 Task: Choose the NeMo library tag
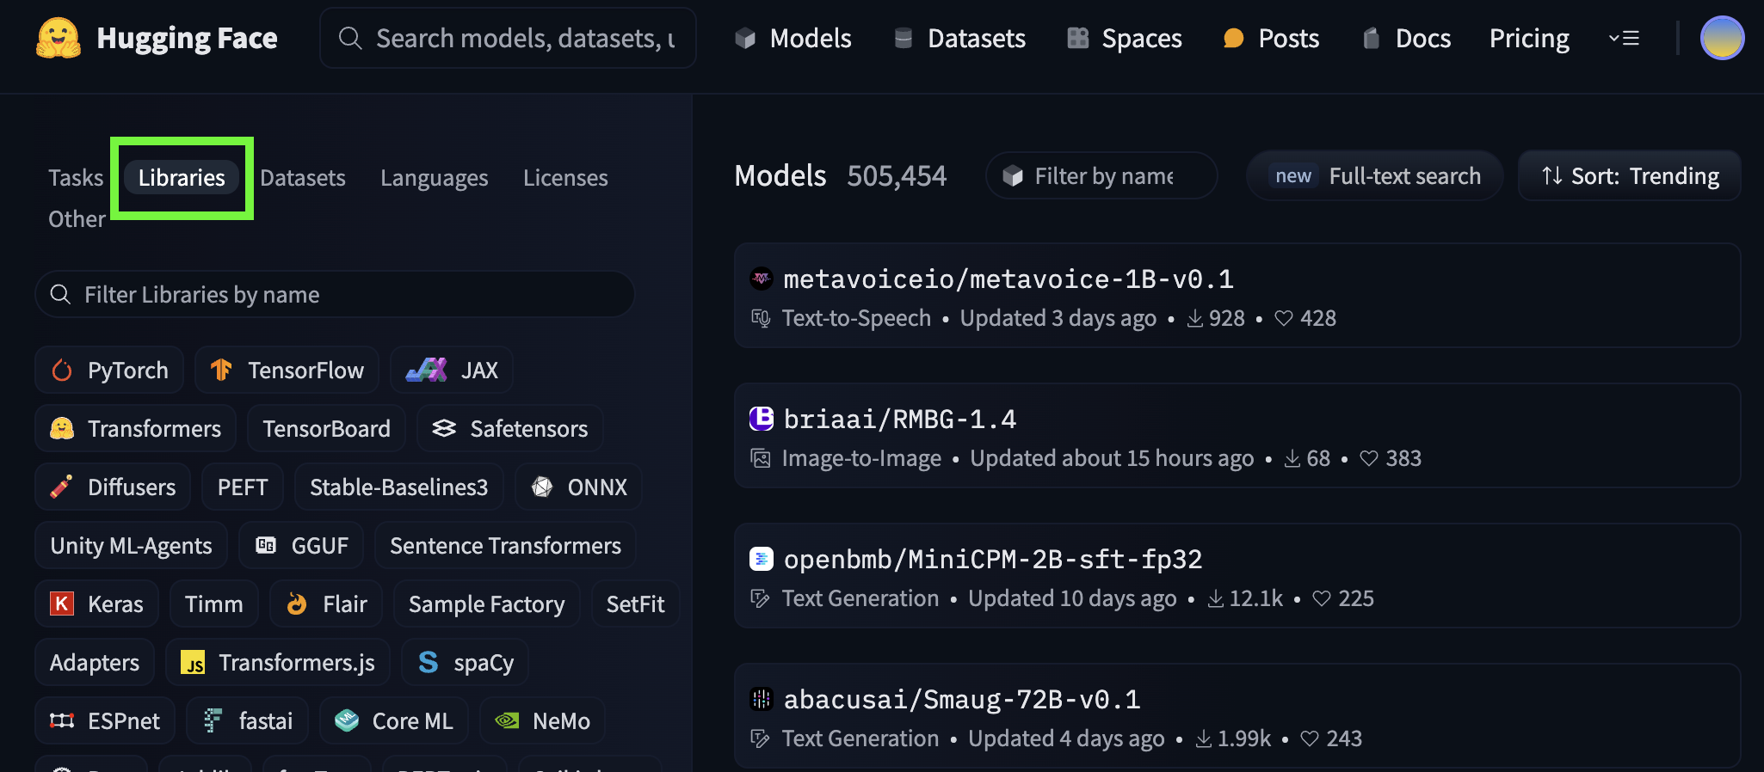pyautogui.click(x=542, y=721)
